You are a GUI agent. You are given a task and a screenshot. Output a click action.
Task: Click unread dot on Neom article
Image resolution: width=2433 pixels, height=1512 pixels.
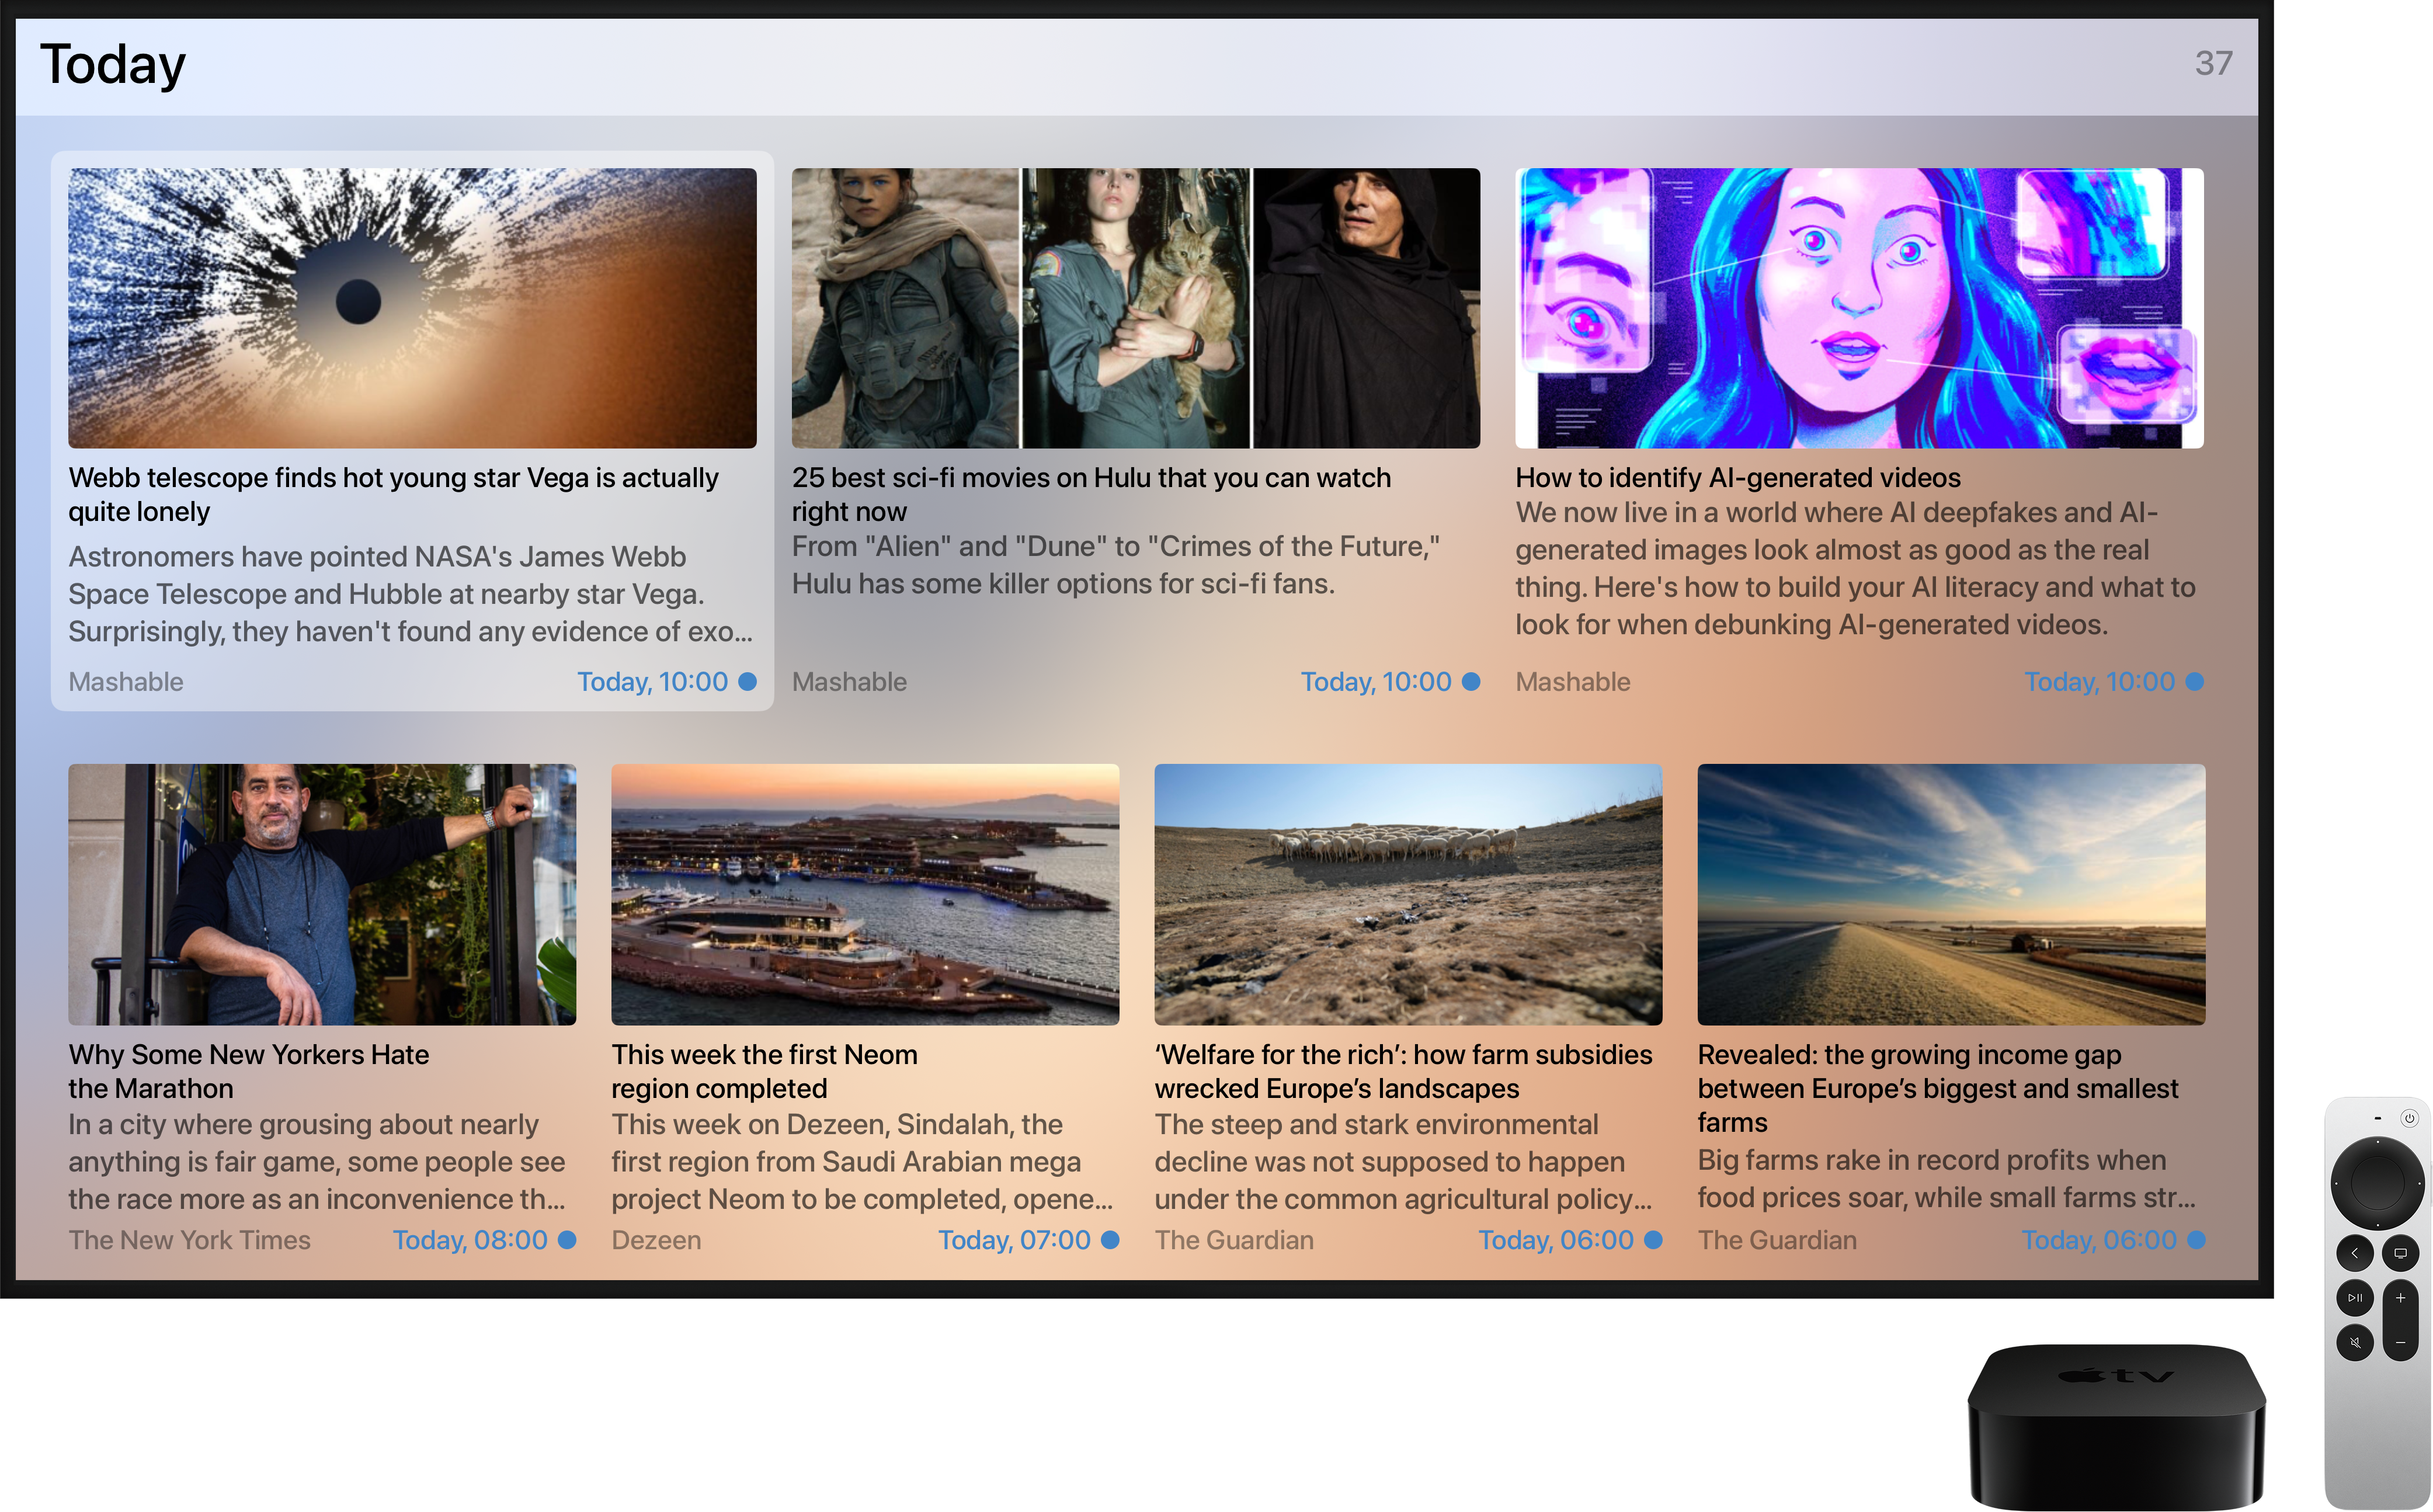(1109, 1239)
